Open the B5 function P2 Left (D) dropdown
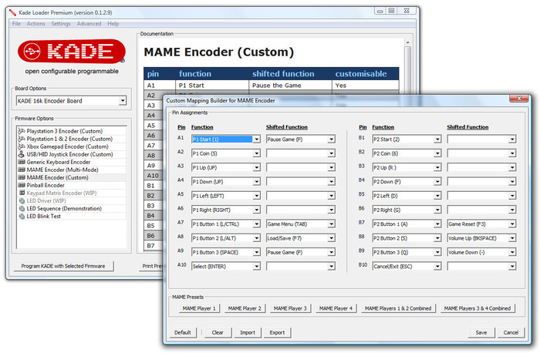Viewport: 540px width, 353px height. pos(437,196)
